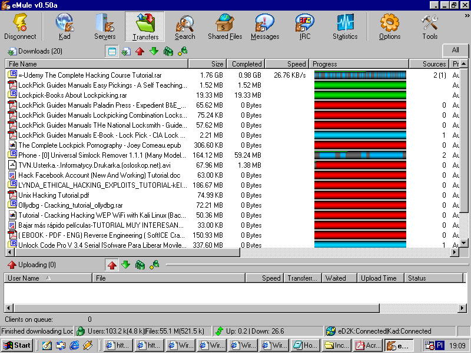
Task: Toggle split window view in downloads toolbar
Action: click(x=112, y=51)
